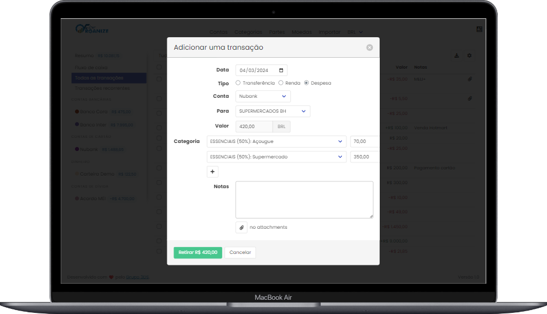Close the Adicionar uma transação dialog
The image size is (547, 314).
point(369,47)
